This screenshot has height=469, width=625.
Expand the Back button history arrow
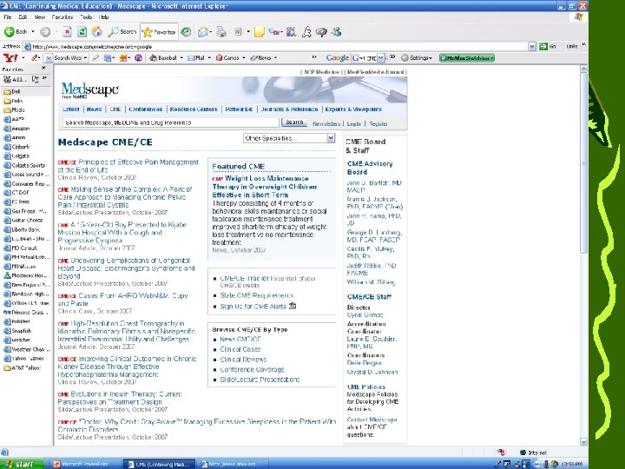pos(33,32)
